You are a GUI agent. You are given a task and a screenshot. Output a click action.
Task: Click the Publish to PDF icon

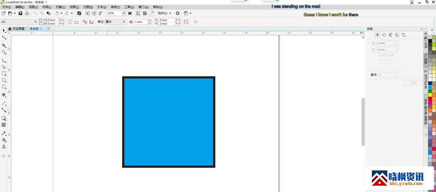(101, 13)
